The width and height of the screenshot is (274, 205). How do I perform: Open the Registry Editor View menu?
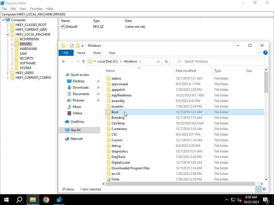23,9
